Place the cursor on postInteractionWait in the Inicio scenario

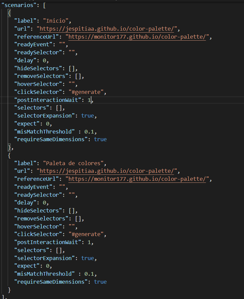[x=48, y=100]
